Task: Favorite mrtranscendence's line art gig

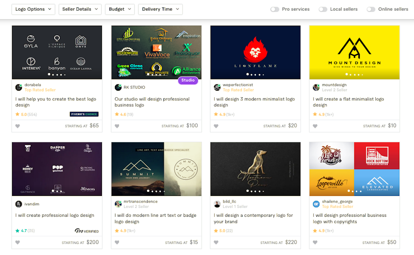Action: pyautogui.click(x=117, y=243)
